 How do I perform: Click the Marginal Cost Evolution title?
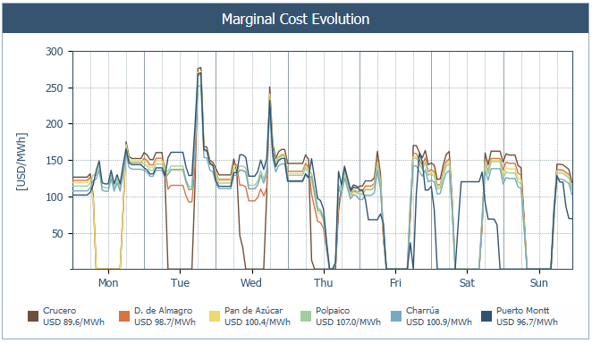click(x=295, y=20)
